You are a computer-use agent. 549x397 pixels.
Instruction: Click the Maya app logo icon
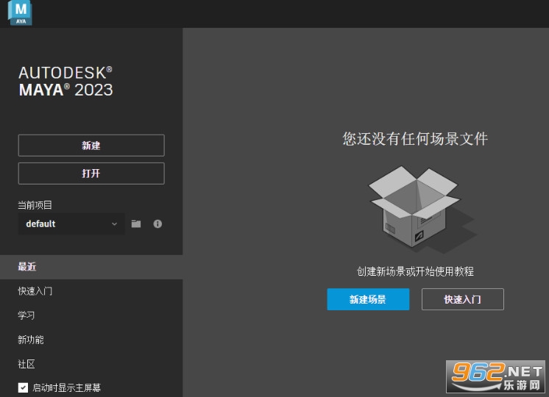[20, 12]
